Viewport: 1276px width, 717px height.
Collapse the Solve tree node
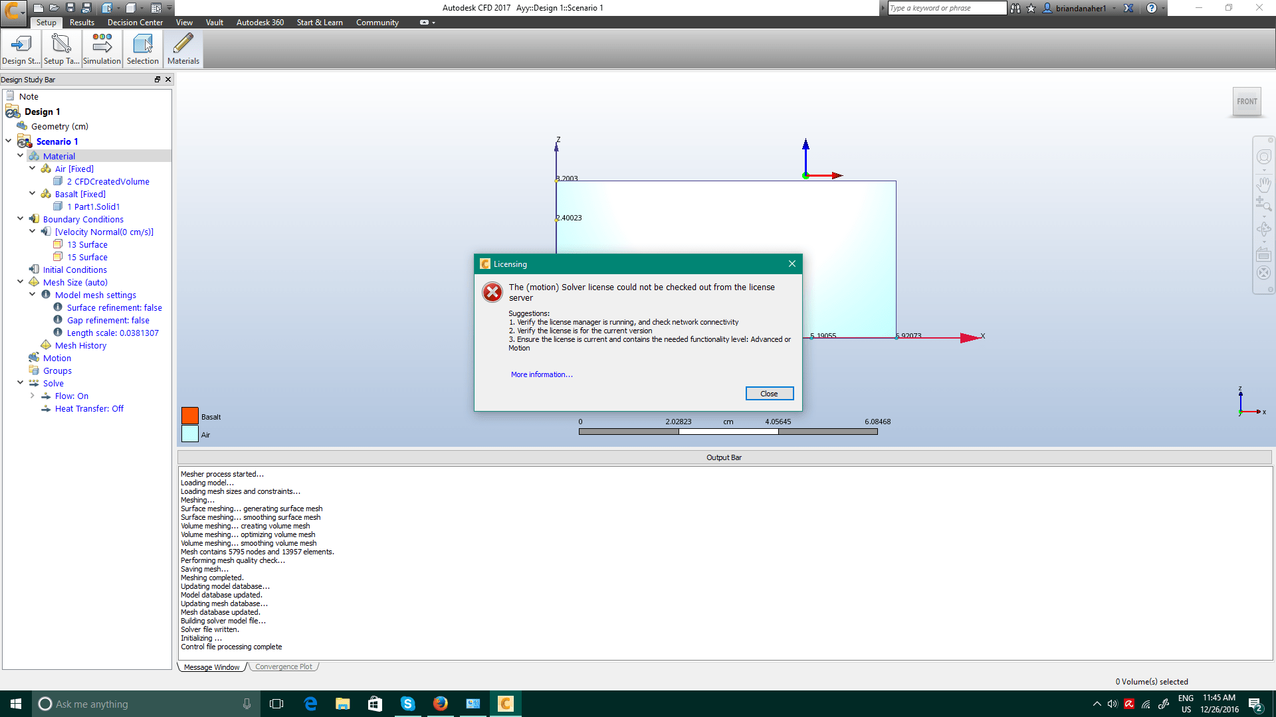pyautogui.click(x=20, y=382)
